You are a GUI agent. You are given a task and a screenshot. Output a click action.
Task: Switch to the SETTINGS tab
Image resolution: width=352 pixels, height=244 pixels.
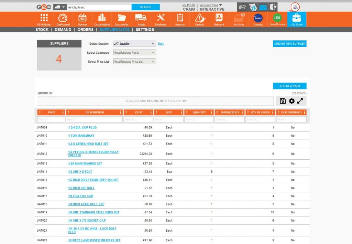coord(144,30)
